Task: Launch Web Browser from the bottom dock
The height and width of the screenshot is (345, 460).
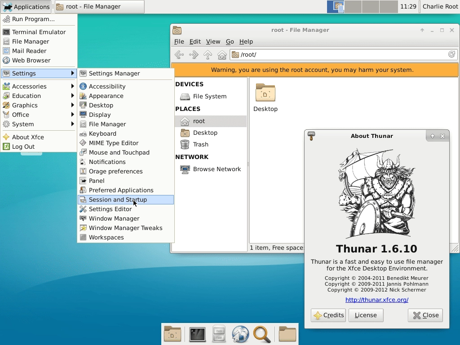Action: pos(240,334)
